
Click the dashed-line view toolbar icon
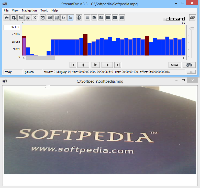(x=50, y=18)
